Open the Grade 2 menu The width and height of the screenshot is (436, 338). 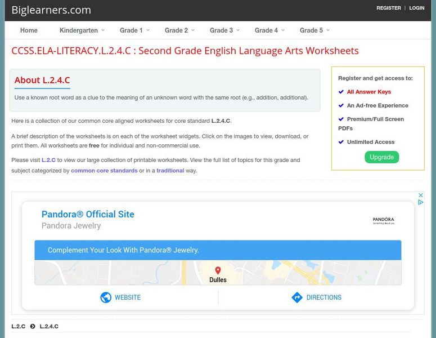(176, 30)
